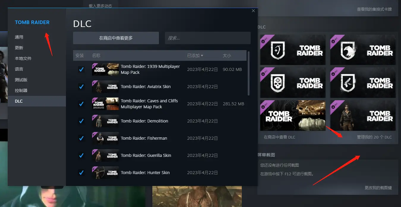Toggle Caves and Cliffs Map Pack checkbox
This screenshot has height=207, width=401.
coord(81,104)
